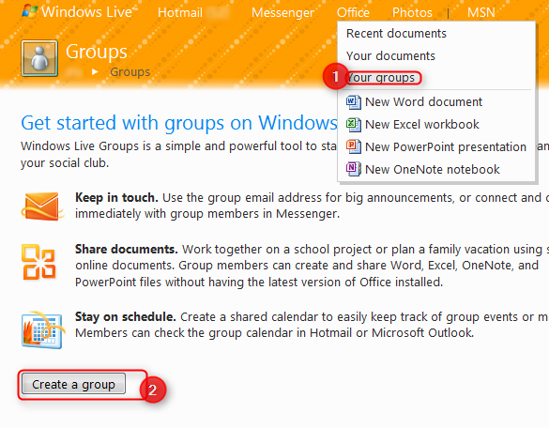549x428 pixels.
Task: Click the Excel workbook icon in menu
Action: (x=353, y=124)
